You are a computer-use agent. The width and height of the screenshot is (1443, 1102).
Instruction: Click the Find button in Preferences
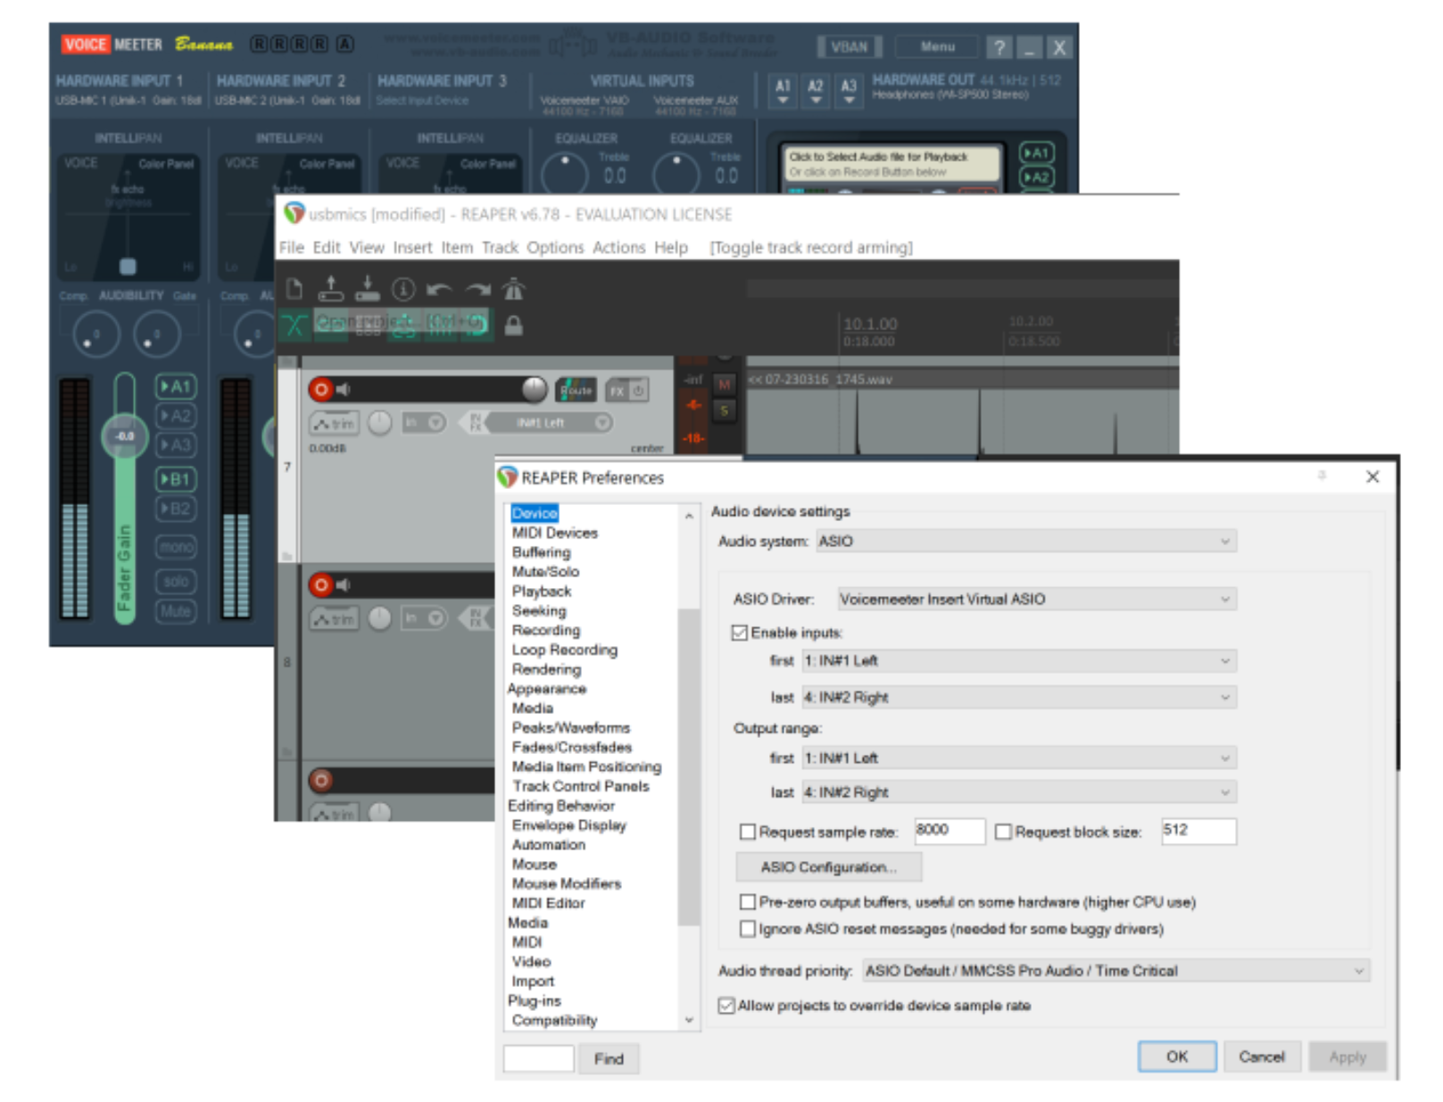click(609, 1059)
